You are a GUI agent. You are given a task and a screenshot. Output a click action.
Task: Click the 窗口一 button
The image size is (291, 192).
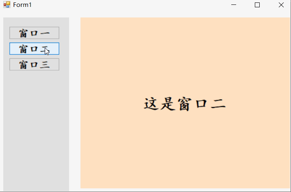(x=34, y=33)
